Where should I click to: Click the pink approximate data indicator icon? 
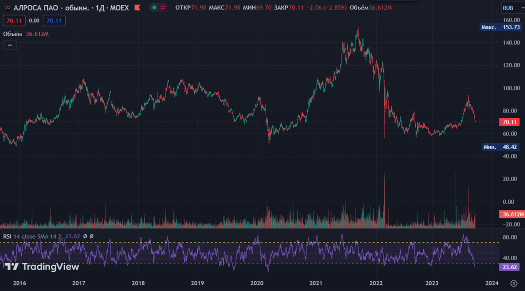tap(163, 7)
